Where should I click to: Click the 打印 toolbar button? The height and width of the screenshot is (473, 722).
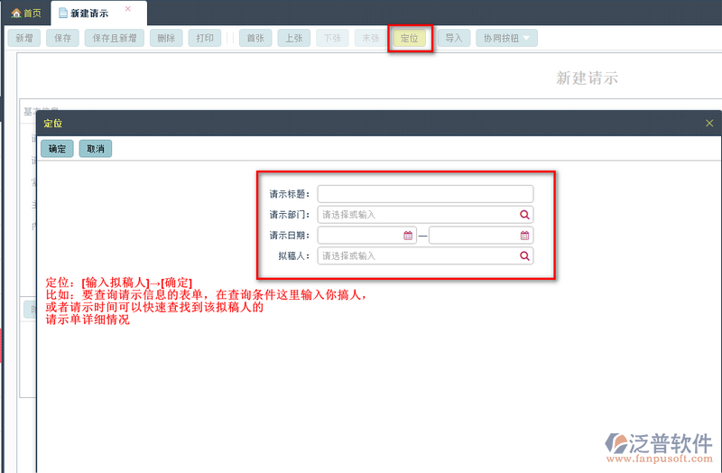click(206, 38)
